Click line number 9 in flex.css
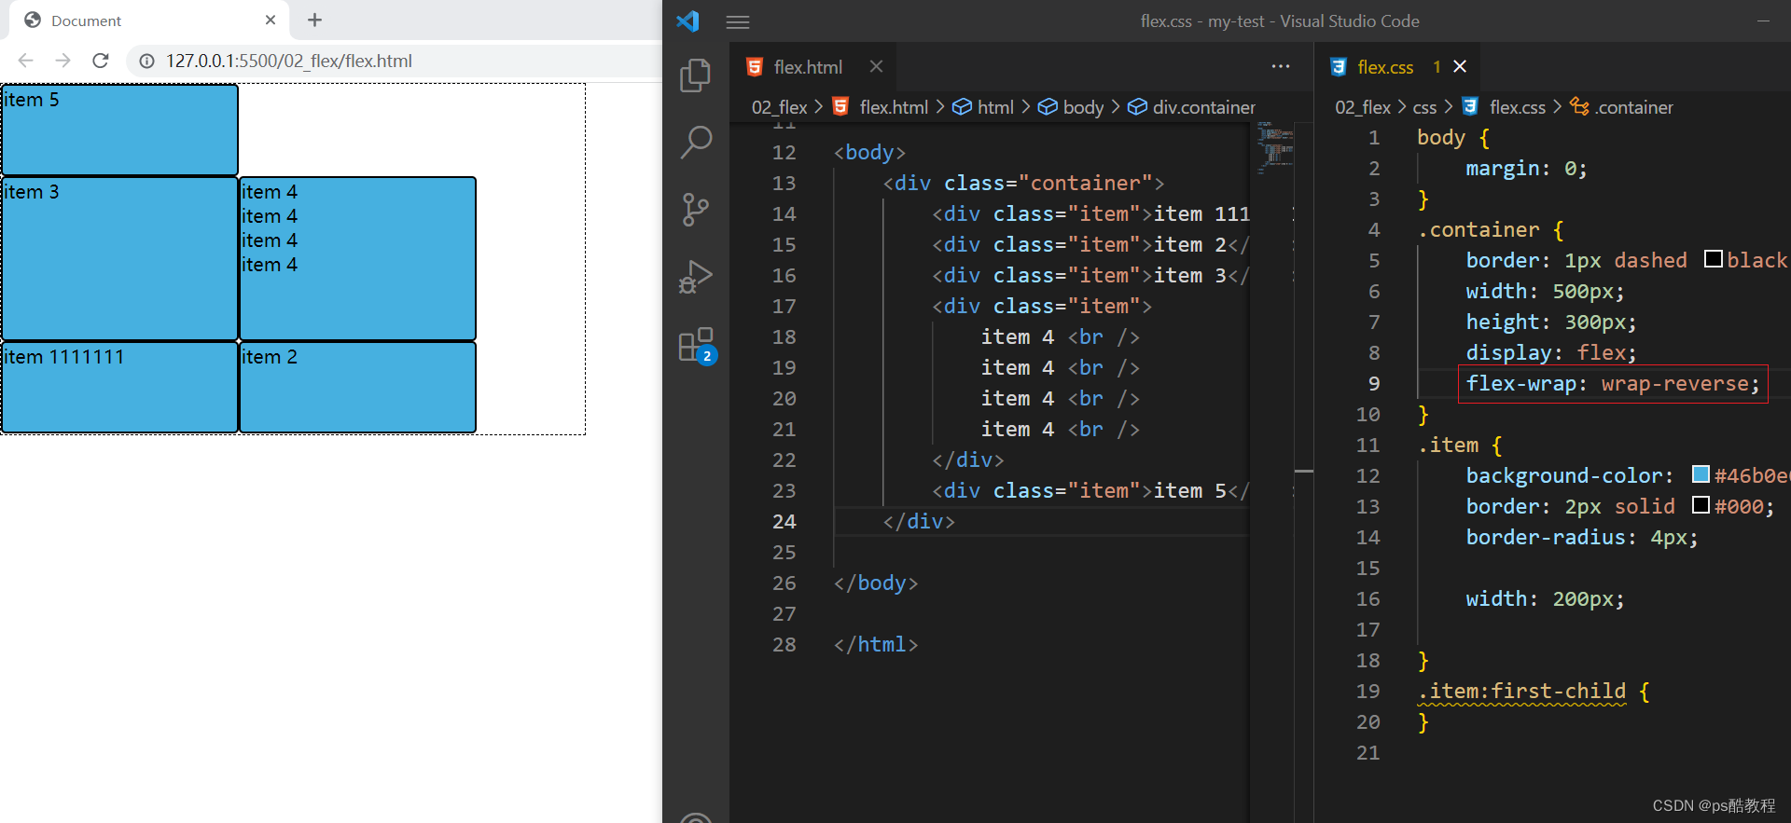 click(x=1373, y=384)
